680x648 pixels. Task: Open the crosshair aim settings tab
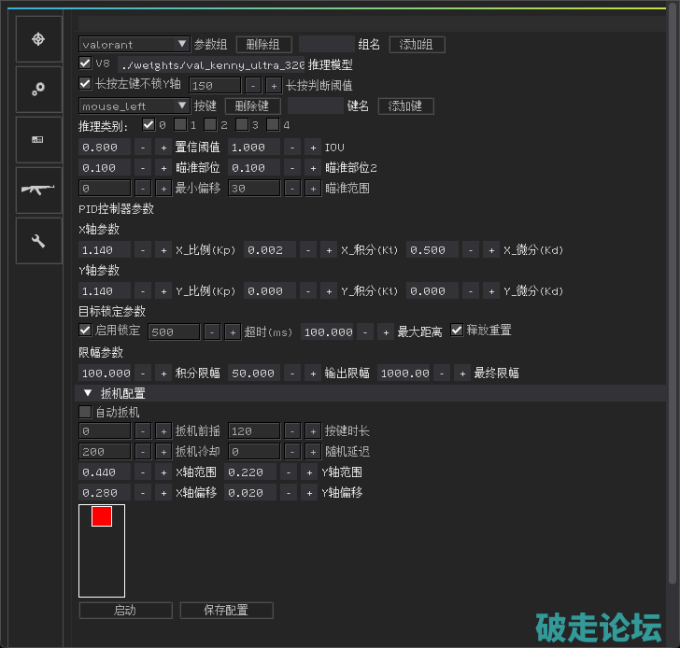coord(39,38)
